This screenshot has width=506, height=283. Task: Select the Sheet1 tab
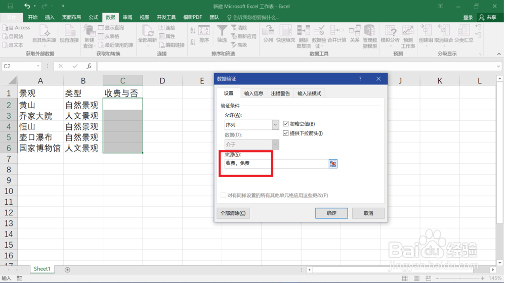click(42, 269)
